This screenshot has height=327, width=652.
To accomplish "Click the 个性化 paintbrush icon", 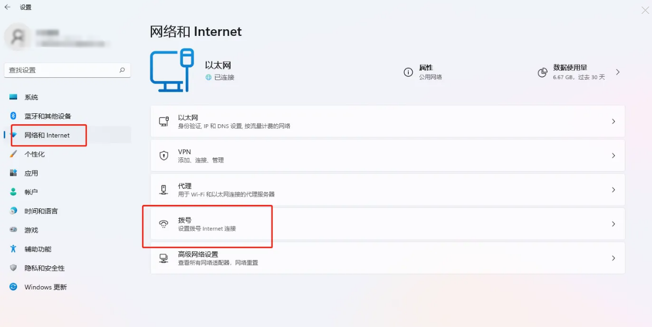I will (x=13, y=154).
